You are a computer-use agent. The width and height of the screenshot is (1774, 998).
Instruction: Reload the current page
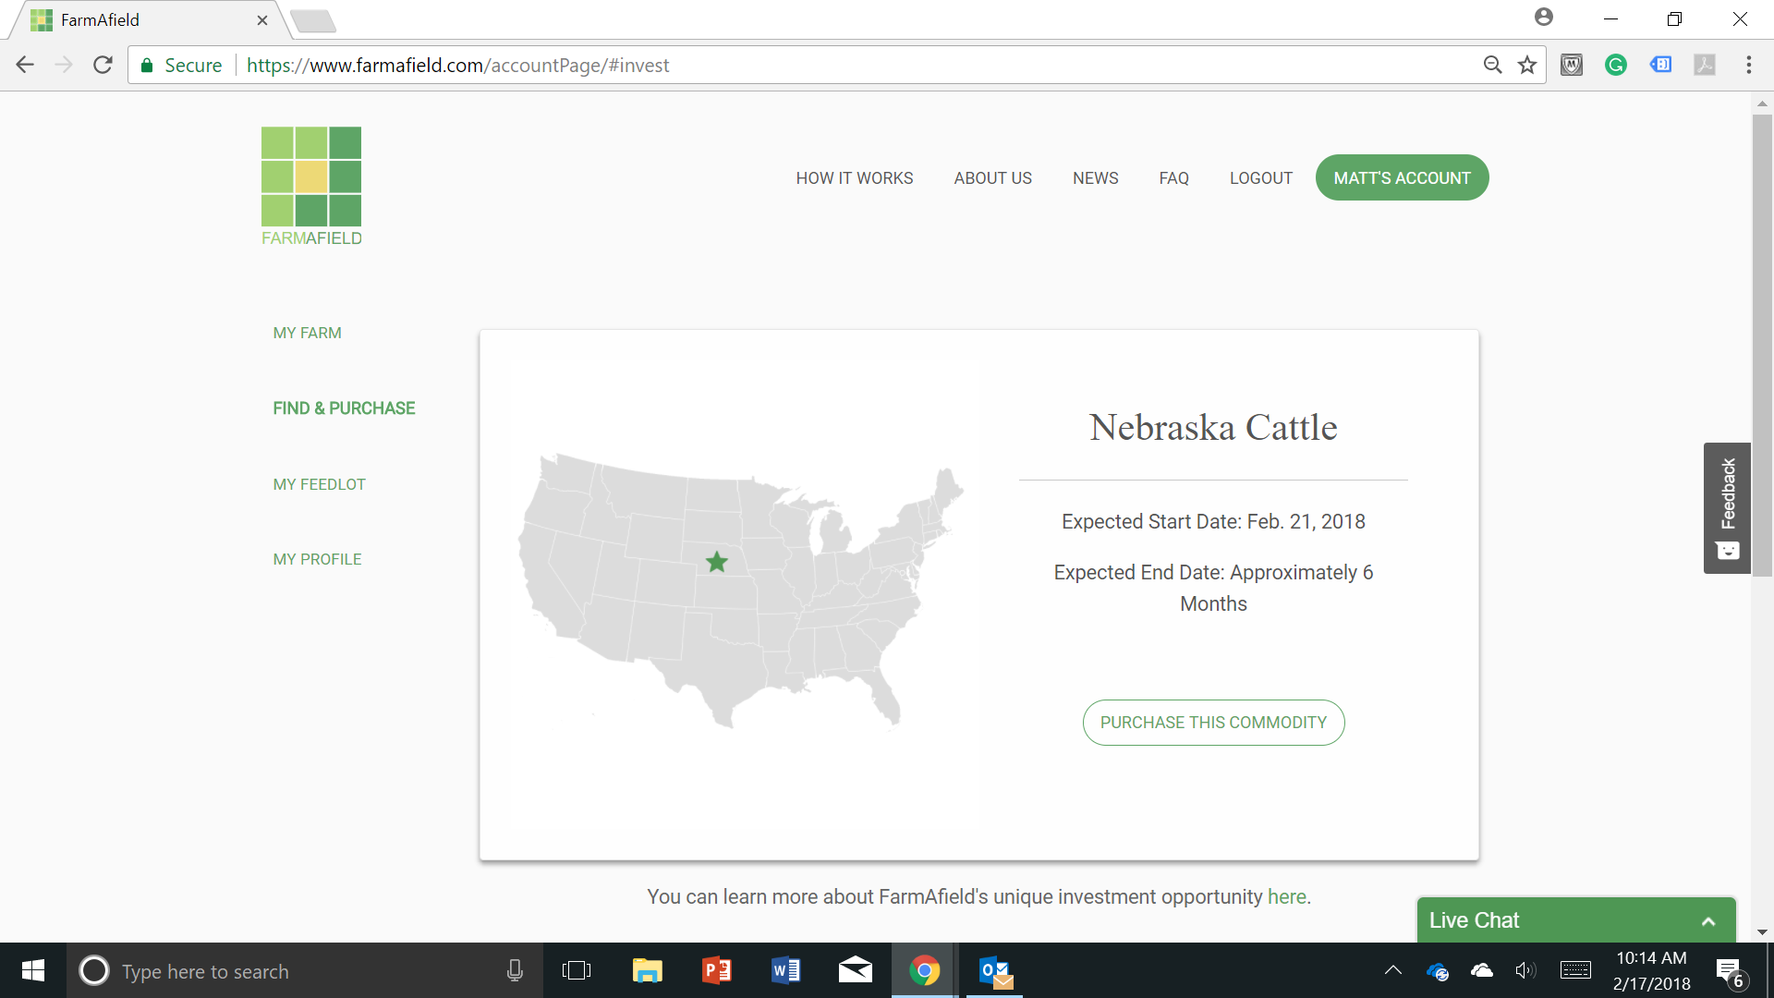tap(103, 65)
